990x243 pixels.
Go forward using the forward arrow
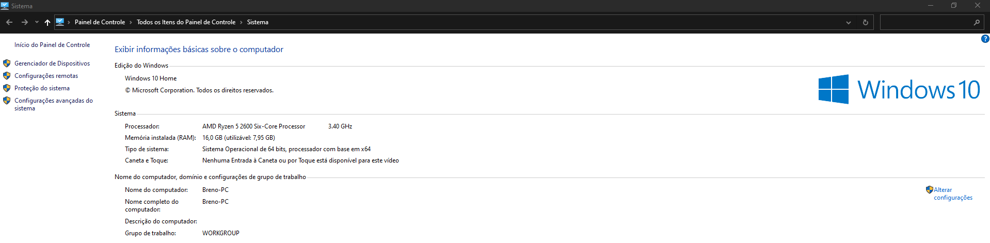(24, 22)
